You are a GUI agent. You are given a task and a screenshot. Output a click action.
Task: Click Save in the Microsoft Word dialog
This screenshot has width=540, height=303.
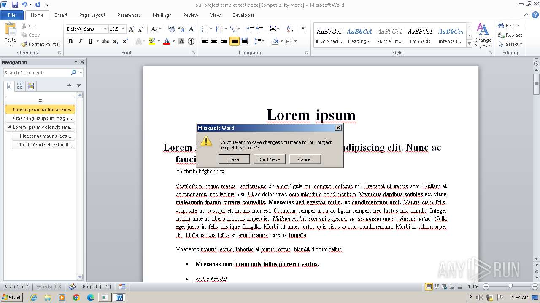point(234,159)
